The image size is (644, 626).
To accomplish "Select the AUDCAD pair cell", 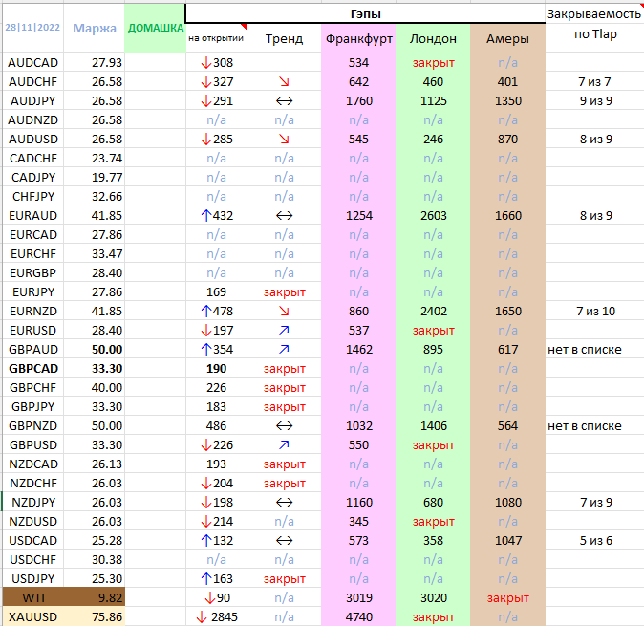I will coord(32,62).
